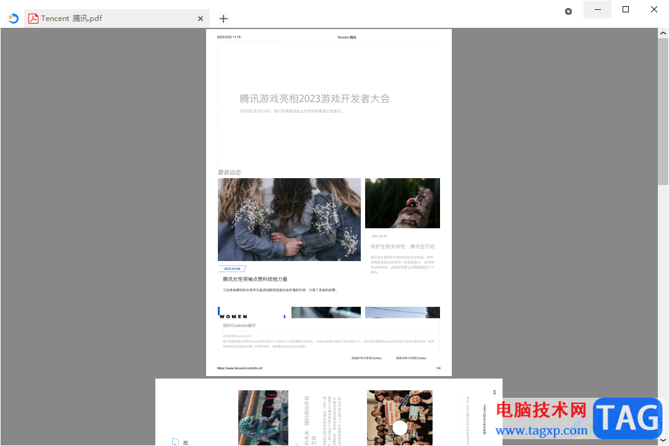
Task: Click the date stamp 2023/3/22 11:15
Action: coord(229,37)
